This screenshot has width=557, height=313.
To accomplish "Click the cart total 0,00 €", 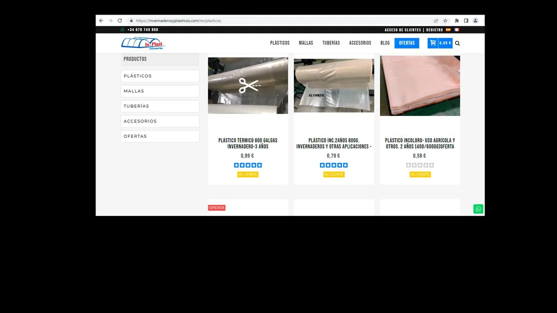I will click(445, 43).
